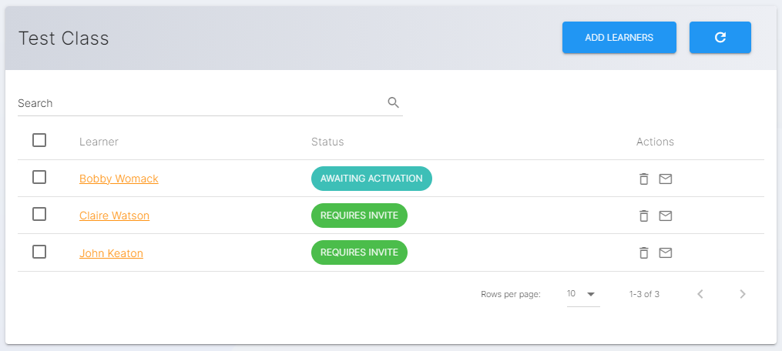The height and width of the screenshot is (351, 782).
Task: Open the rows per page dropdown
Action: point(582,294)
